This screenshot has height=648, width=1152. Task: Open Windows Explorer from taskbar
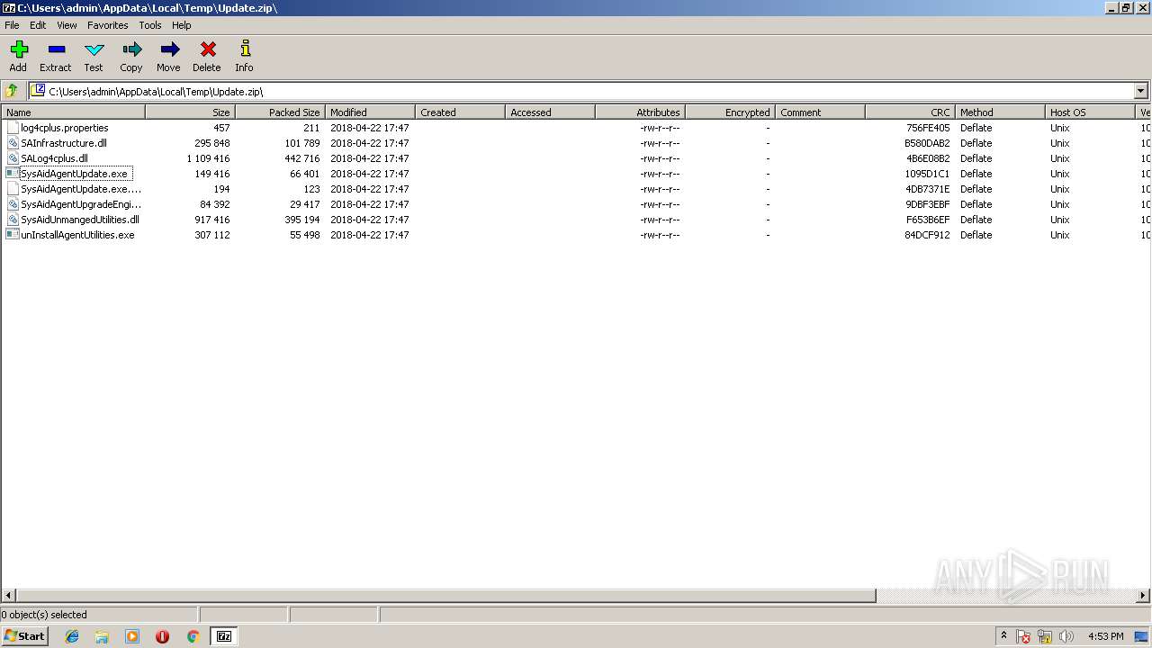point(102,636)
